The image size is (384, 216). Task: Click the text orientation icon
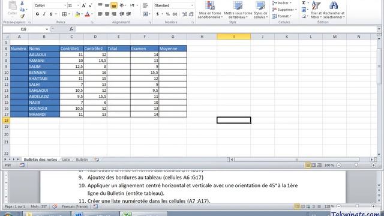point(122,5)
